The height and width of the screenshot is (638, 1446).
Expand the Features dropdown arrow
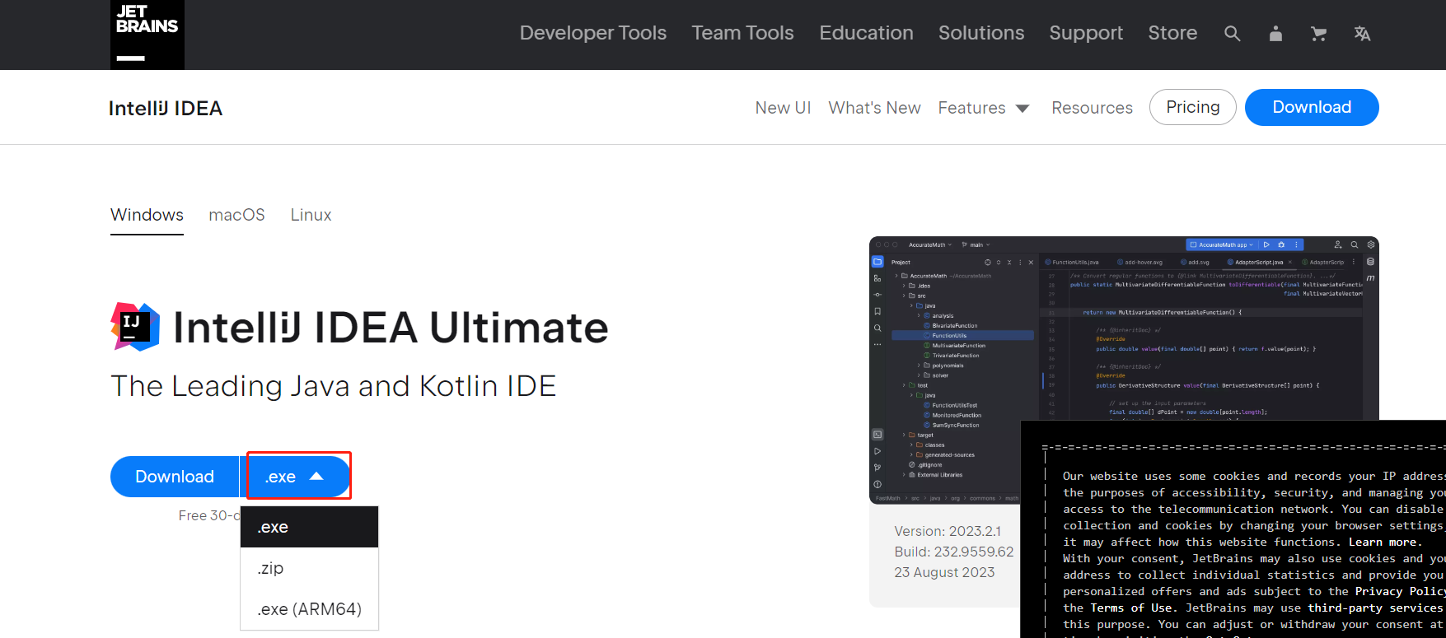[x=1022, y=109]
